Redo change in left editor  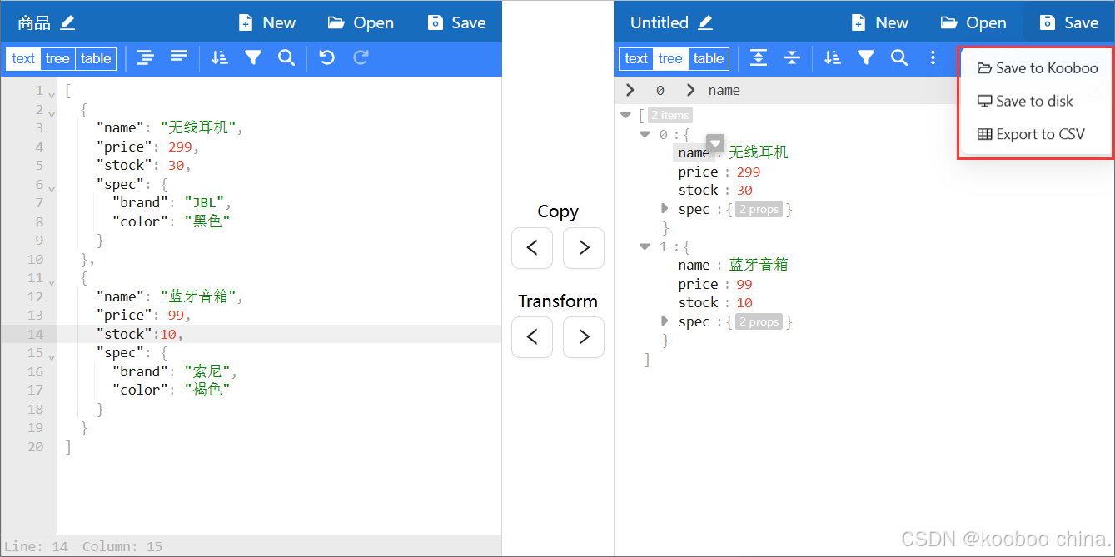click(361, 57)
